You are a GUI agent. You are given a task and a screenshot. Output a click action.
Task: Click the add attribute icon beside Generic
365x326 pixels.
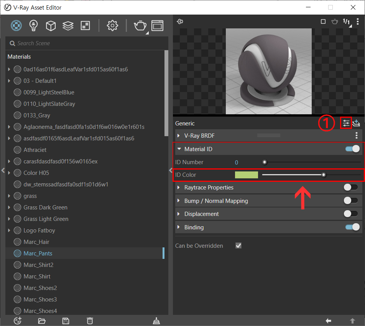tap(356, 123)
